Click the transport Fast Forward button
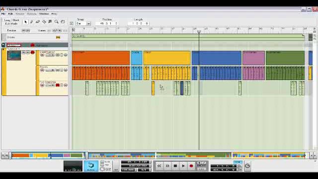The image size is (318, 179). [x=167, y=166]
